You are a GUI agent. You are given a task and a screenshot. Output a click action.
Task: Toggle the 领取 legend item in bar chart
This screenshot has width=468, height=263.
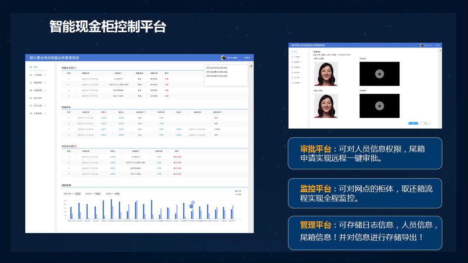coord(238,194)
